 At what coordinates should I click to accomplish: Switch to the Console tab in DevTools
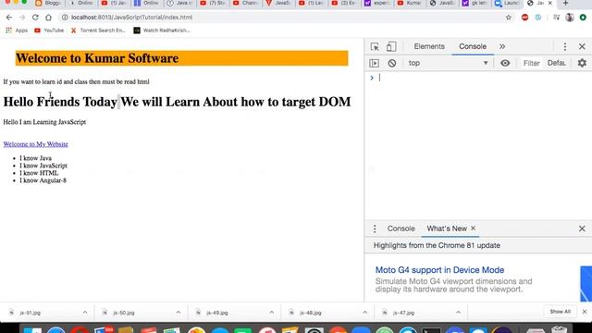[473, 46]
